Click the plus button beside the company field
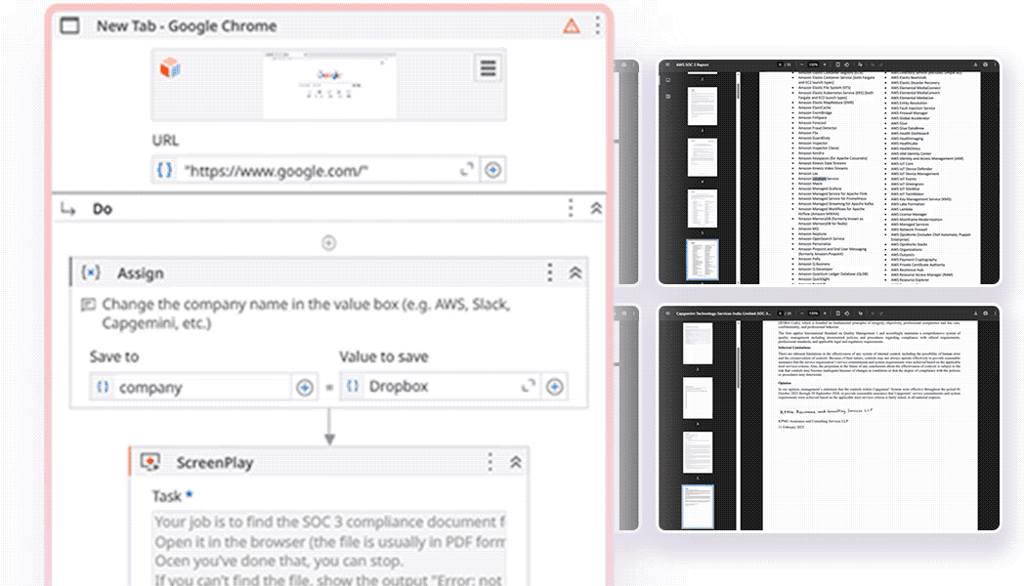This screenshot has height=586, width=1024. [x=304, y=387]
